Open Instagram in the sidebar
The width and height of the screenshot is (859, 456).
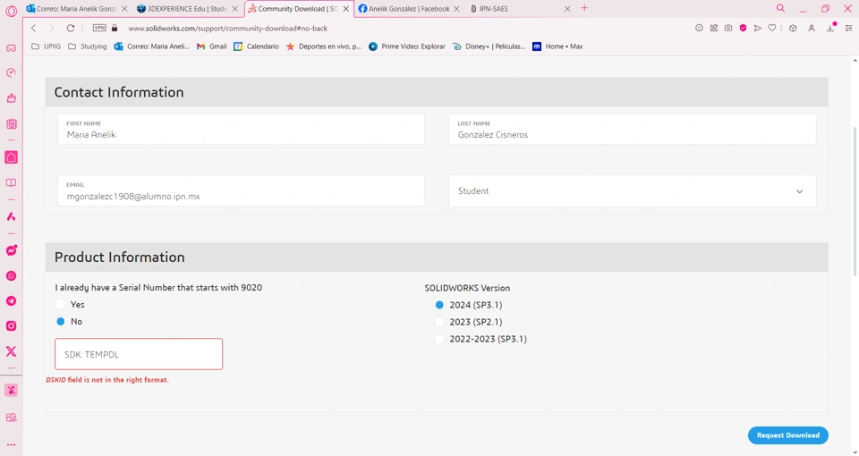pos(11,326)
